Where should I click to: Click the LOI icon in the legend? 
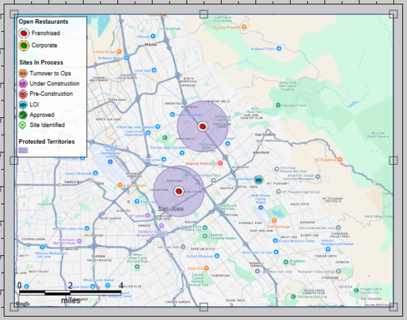point(23,104)
